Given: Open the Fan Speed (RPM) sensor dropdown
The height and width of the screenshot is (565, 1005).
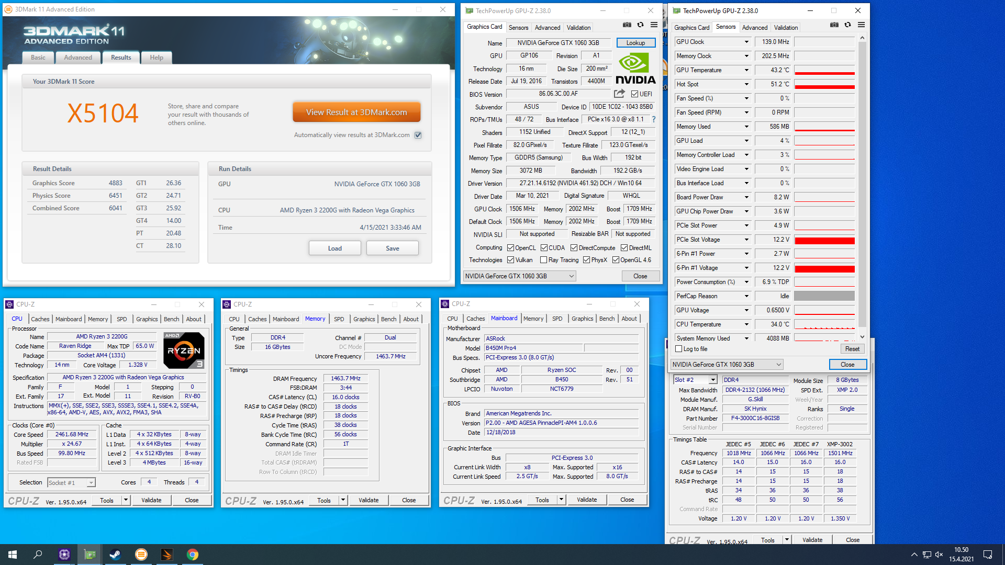Looking at the screenshot, I should click(746, 112).
